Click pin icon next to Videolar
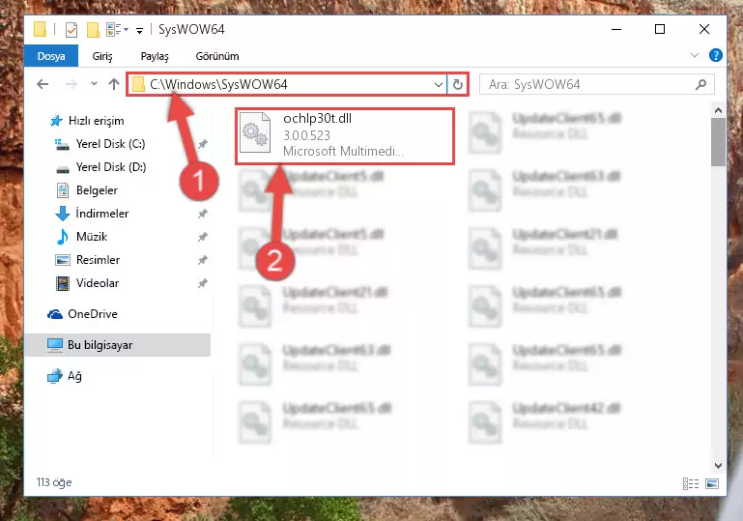The image size is (743, 521). [x=202, y=283]
